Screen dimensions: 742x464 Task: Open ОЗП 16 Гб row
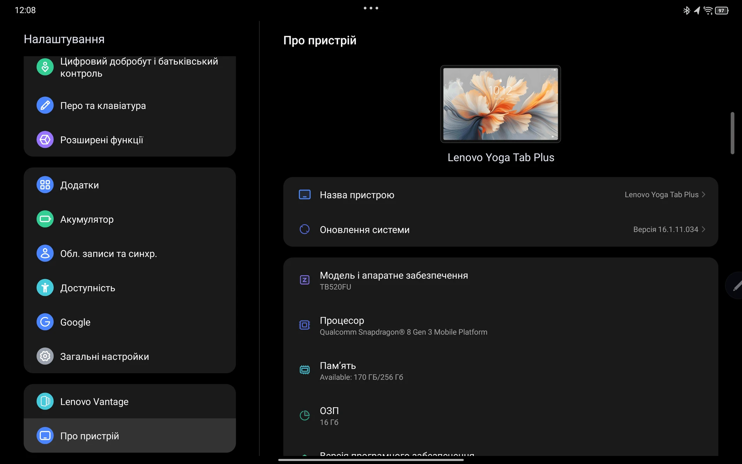click(500, 416)
